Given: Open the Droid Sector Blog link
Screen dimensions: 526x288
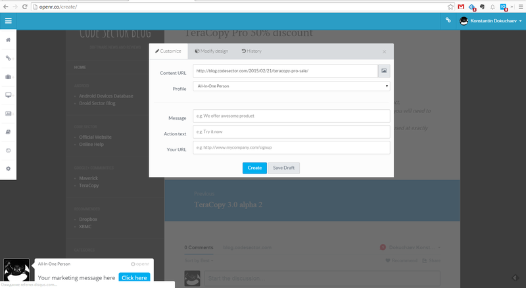Looking at the screenshot, I should 97,103.
